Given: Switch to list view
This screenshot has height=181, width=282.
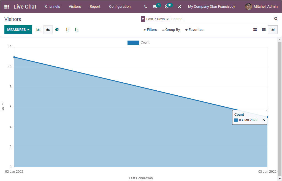Looking at the screenshot, I should click(x=264, y=29).
